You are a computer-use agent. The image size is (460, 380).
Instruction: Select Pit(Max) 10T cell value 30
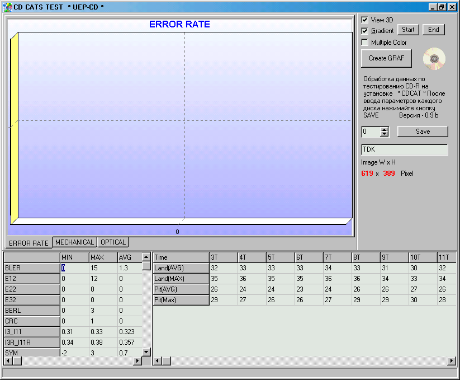point(423,300)
